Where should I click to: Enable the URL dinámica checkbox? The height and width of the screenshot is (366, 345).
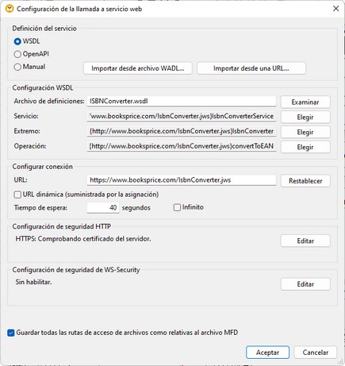click(x=17, y=195)
